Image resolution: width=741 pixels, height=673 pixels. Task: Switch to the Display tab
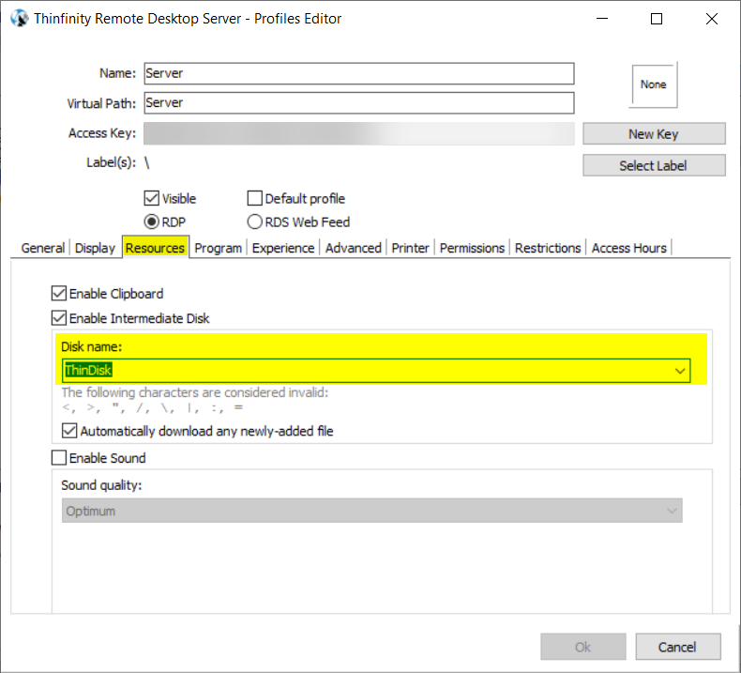95,248
